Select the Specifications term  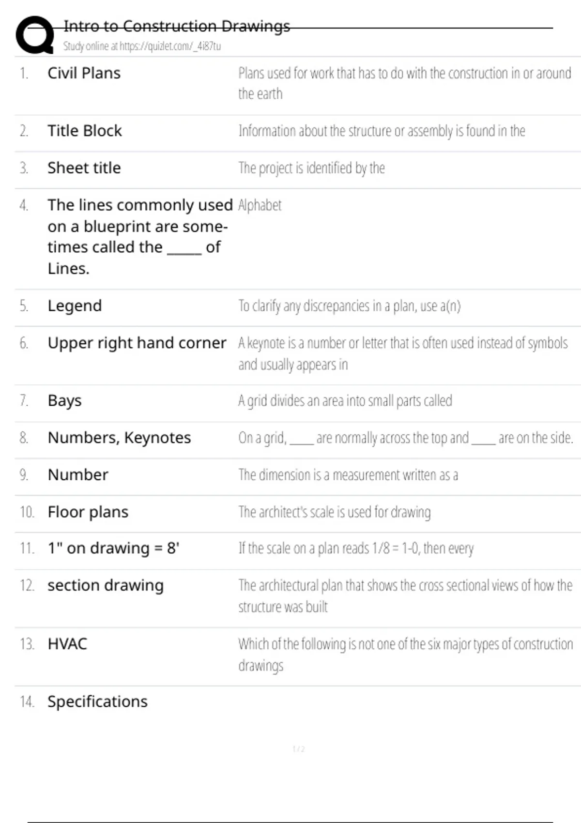coord(97,701)
